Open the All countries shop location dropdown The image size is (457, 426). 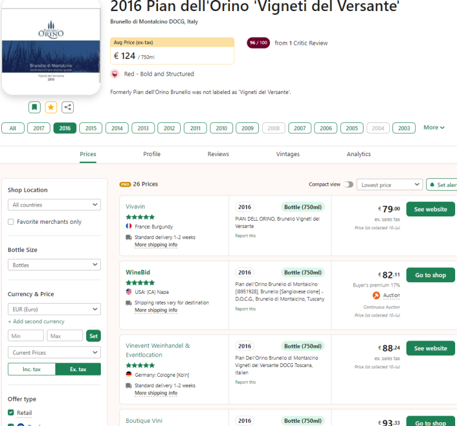coord(54,205)
